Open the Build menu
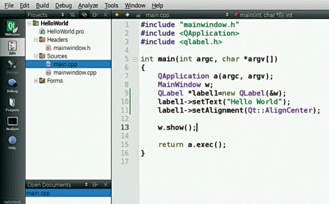329x204 pixels. coord(42,6)
